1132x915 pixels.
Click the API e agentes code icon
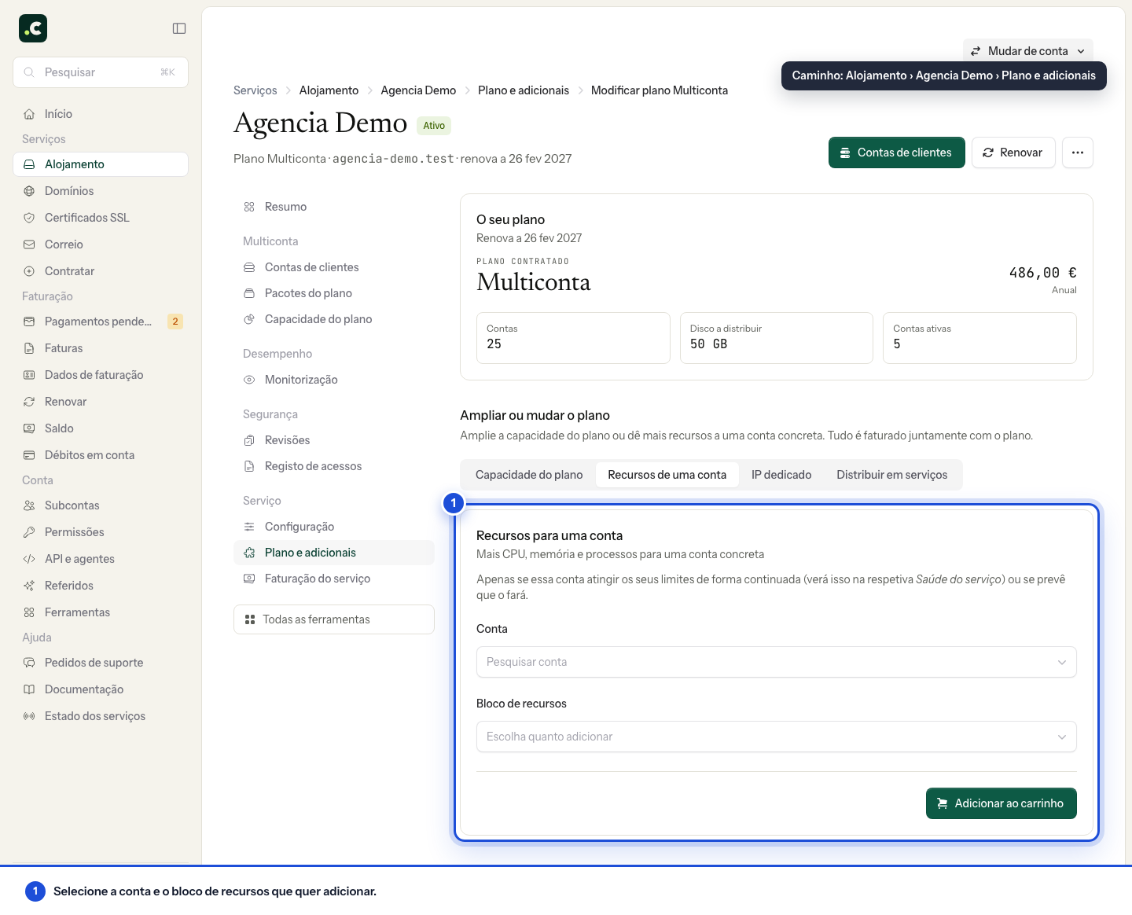pos(29,559)
